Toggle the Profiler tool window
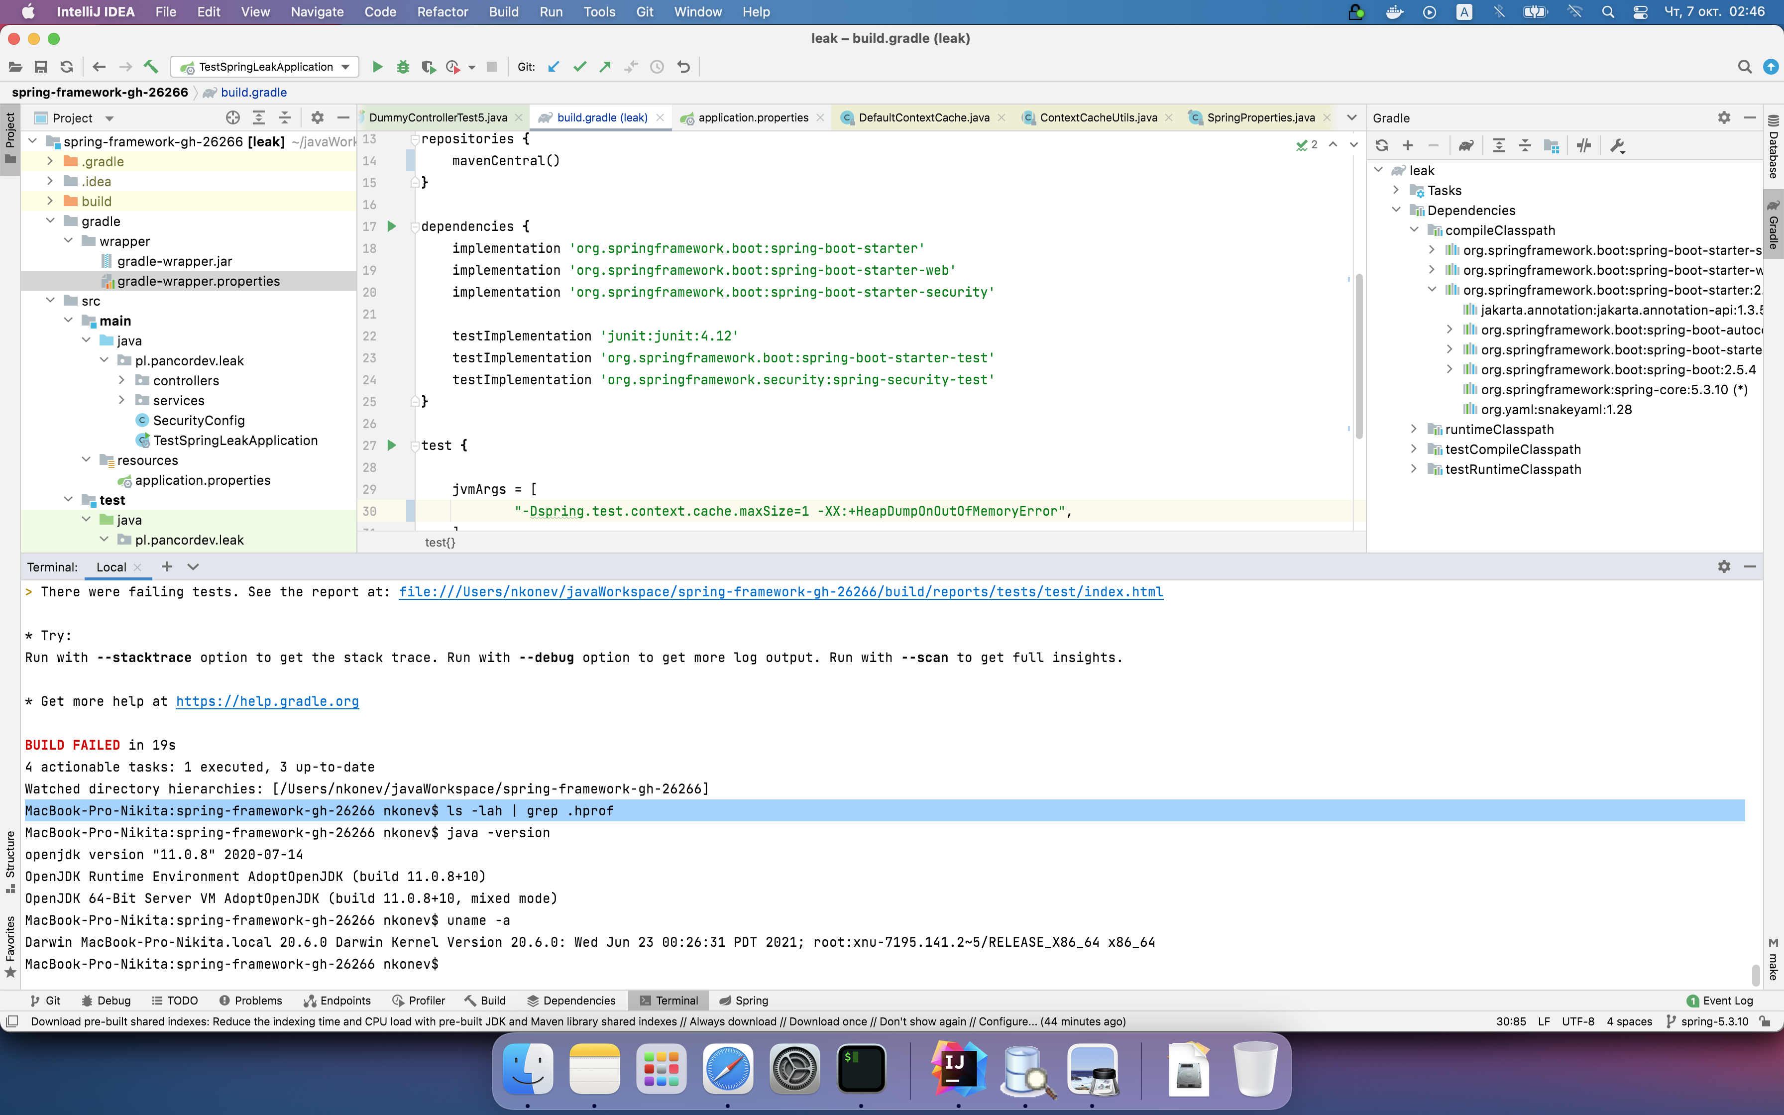 419,1001
